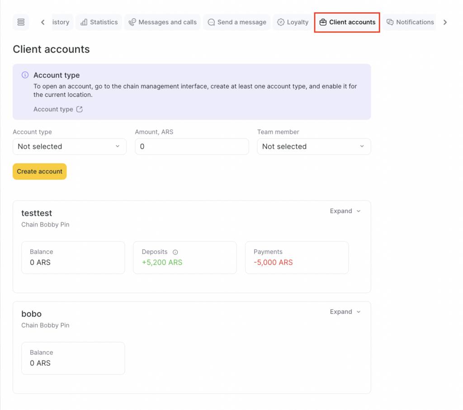The height and width of the screenshot is (410, 463).
Task: Expand the bobo account card
Action: pyautogui.click(x=345, y=312)
